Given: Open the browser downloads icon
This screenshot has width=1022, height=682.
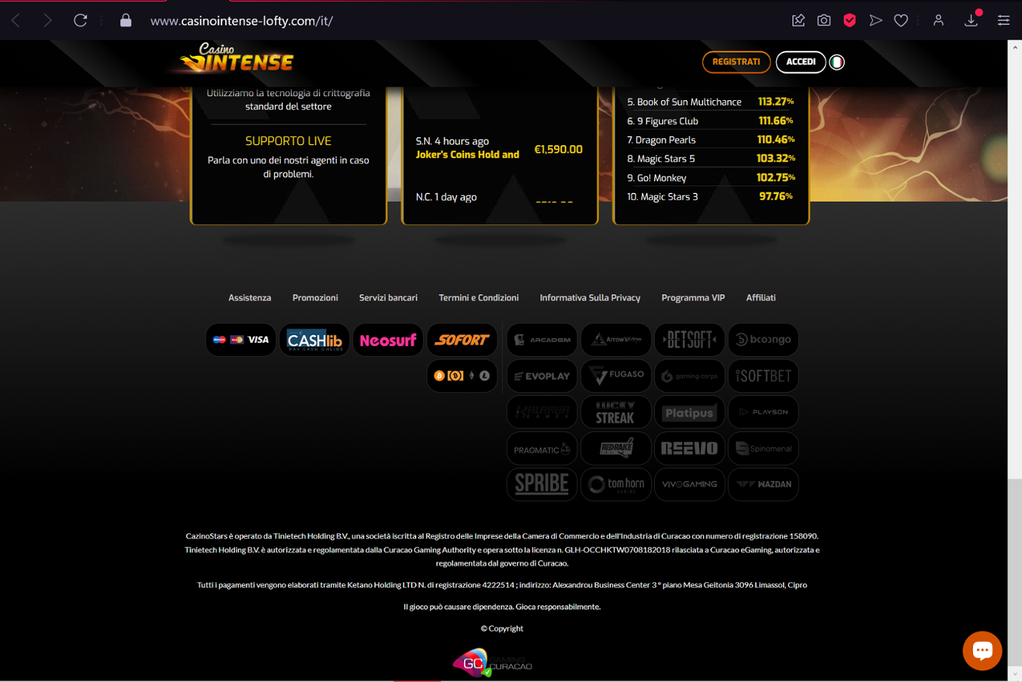Looking at the screenshot, I should [x=971, y=20].
